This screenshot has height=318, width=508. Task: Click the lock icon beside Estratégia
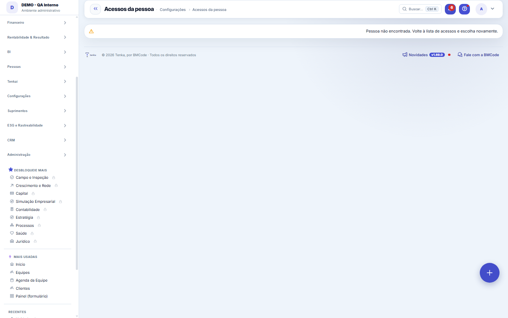38,218
